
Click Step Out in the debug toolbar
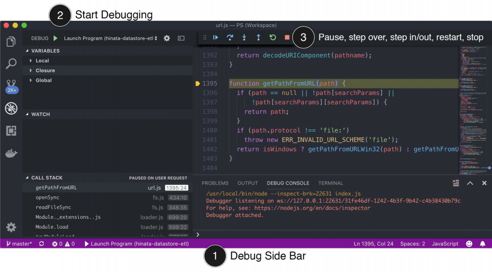click(x=258, y=37)
